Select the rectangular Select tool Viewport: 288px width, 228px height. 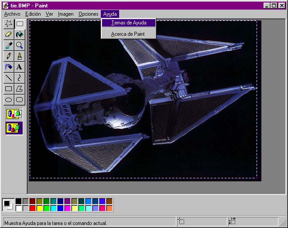point(20,24)
